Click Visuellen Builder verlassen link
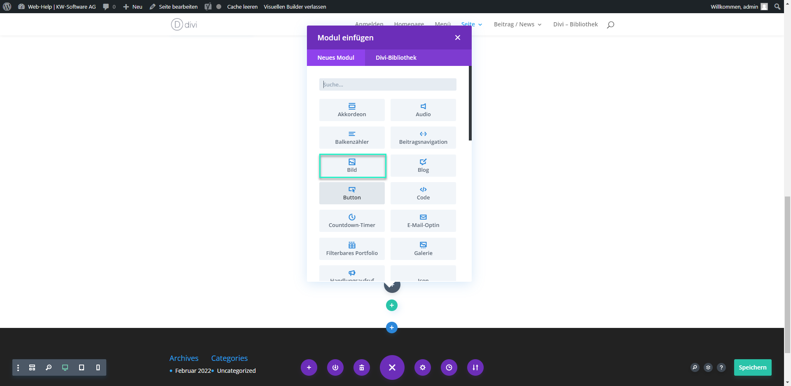The height and width of the screenshot is (386, 791). 295,7
